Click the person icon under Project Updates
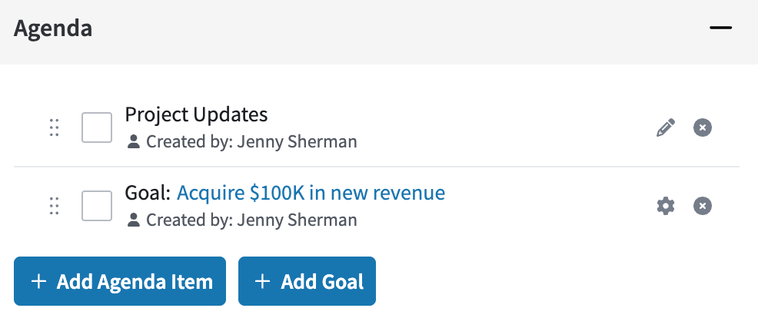Image resolution: width=758 pixels, height=318 pixels. [134, 142]
